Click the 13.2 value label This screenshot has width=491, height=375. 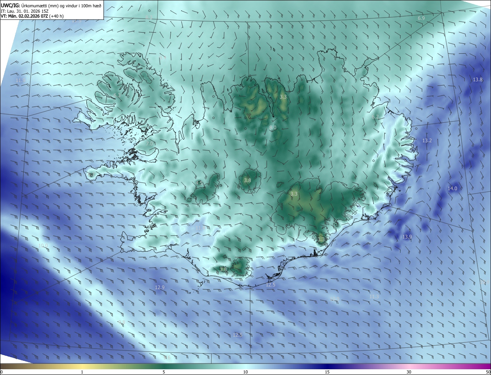(427, 141)
